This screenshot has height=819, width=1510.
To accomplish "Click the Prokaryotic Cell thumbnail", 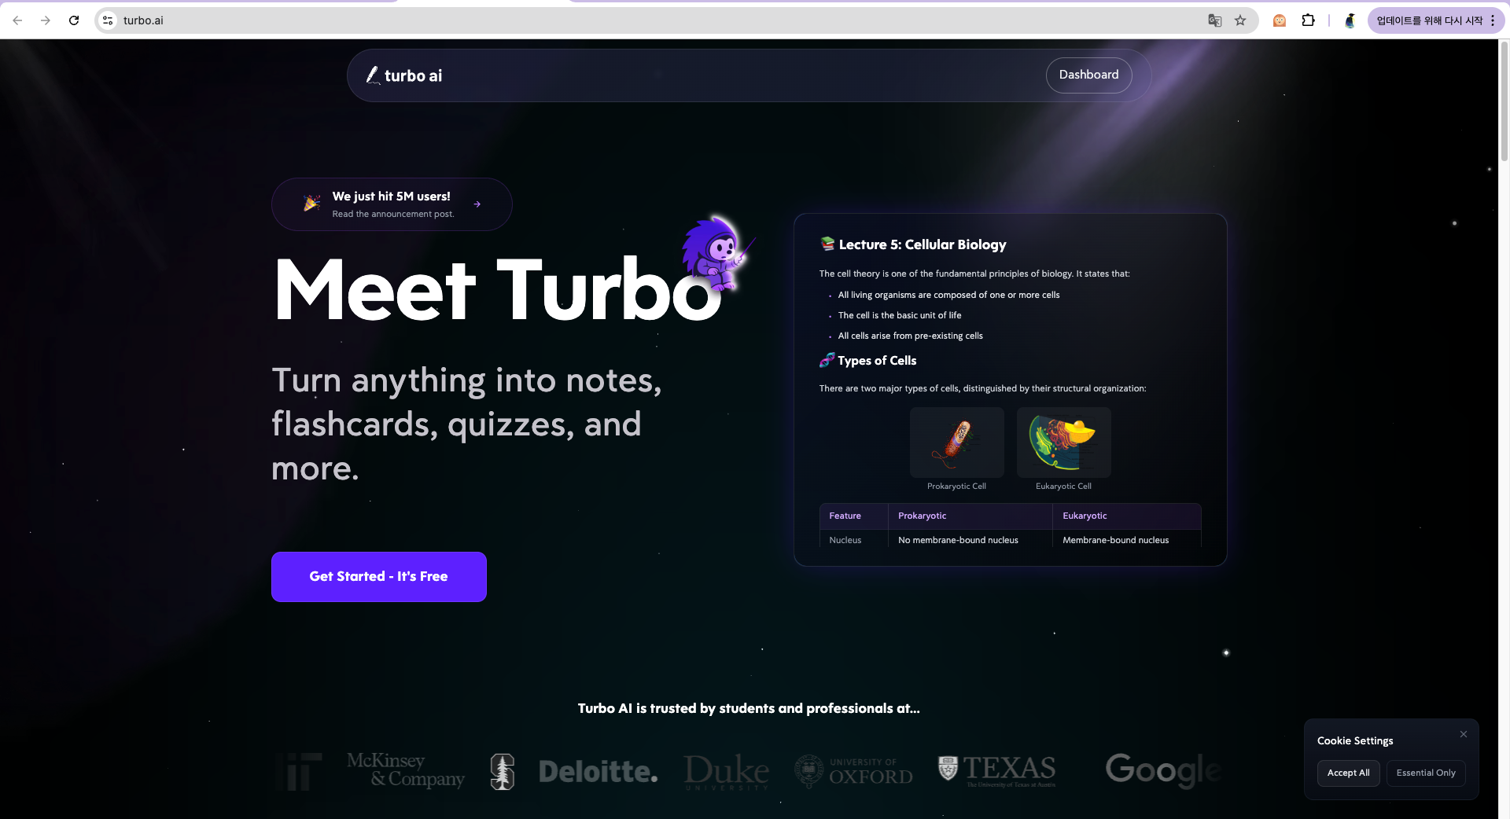I will [956, 443].
